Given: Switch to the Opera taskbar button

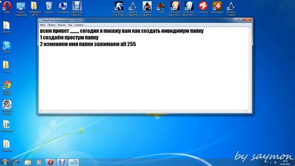Looking at the screenshot, I should tap(50, 162).
